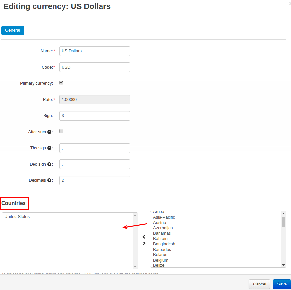Select United States in the selected countries list
The width and height of the screenshot is (291, 290).
pyautogui.click(x=17, y=217)
